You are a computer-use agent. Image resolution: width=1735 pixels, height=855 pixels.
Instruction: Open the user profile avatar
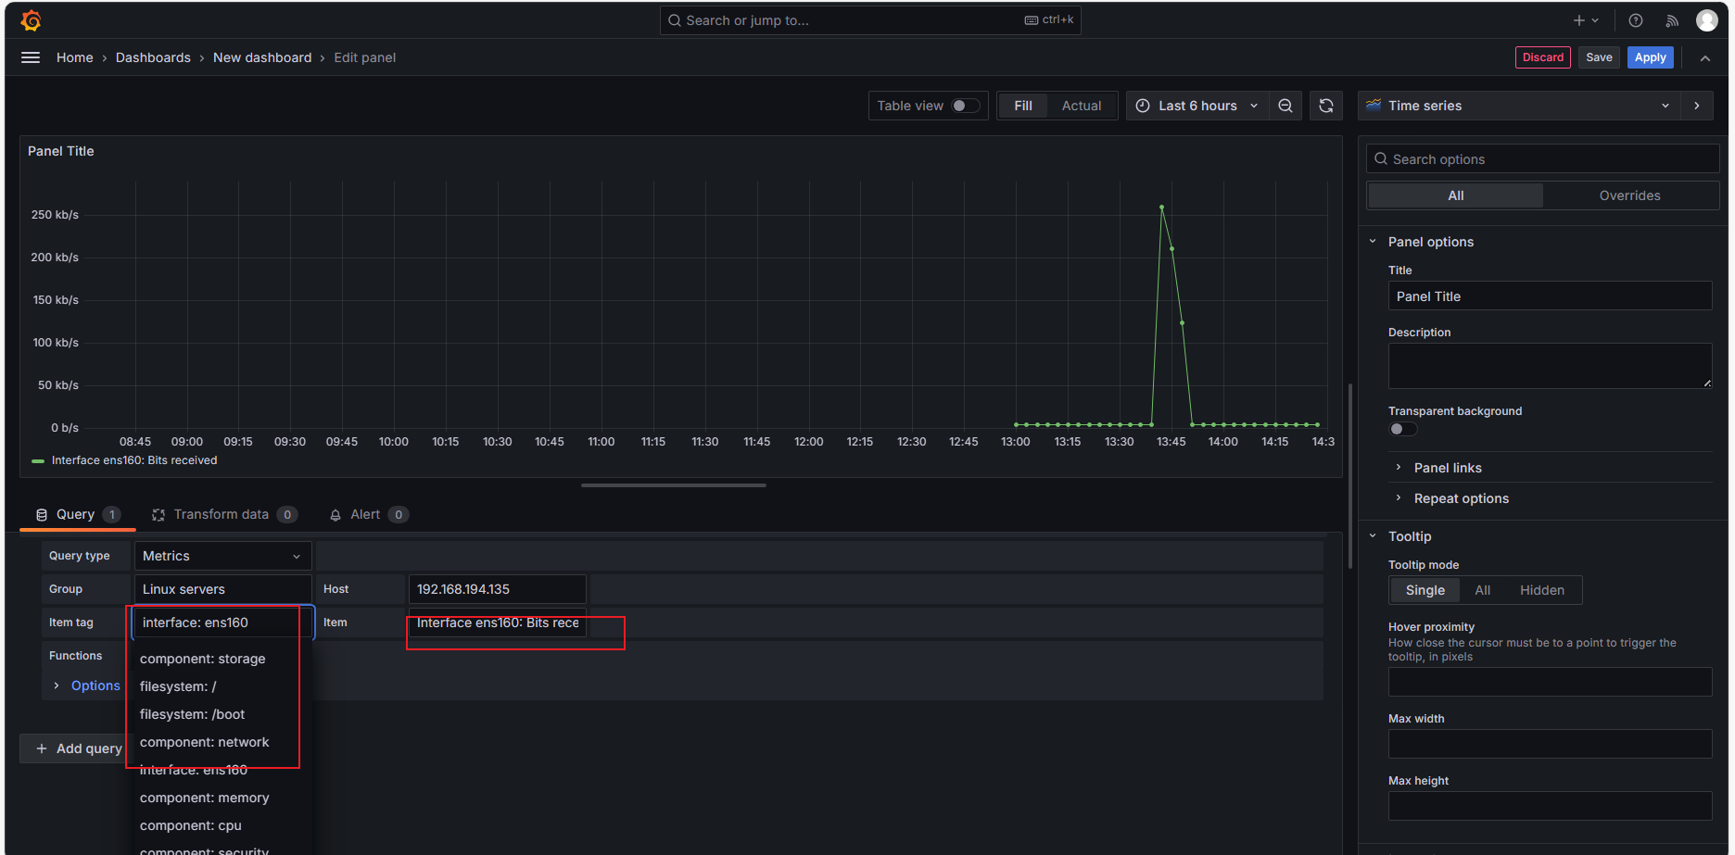click(x=1707, y=20)
